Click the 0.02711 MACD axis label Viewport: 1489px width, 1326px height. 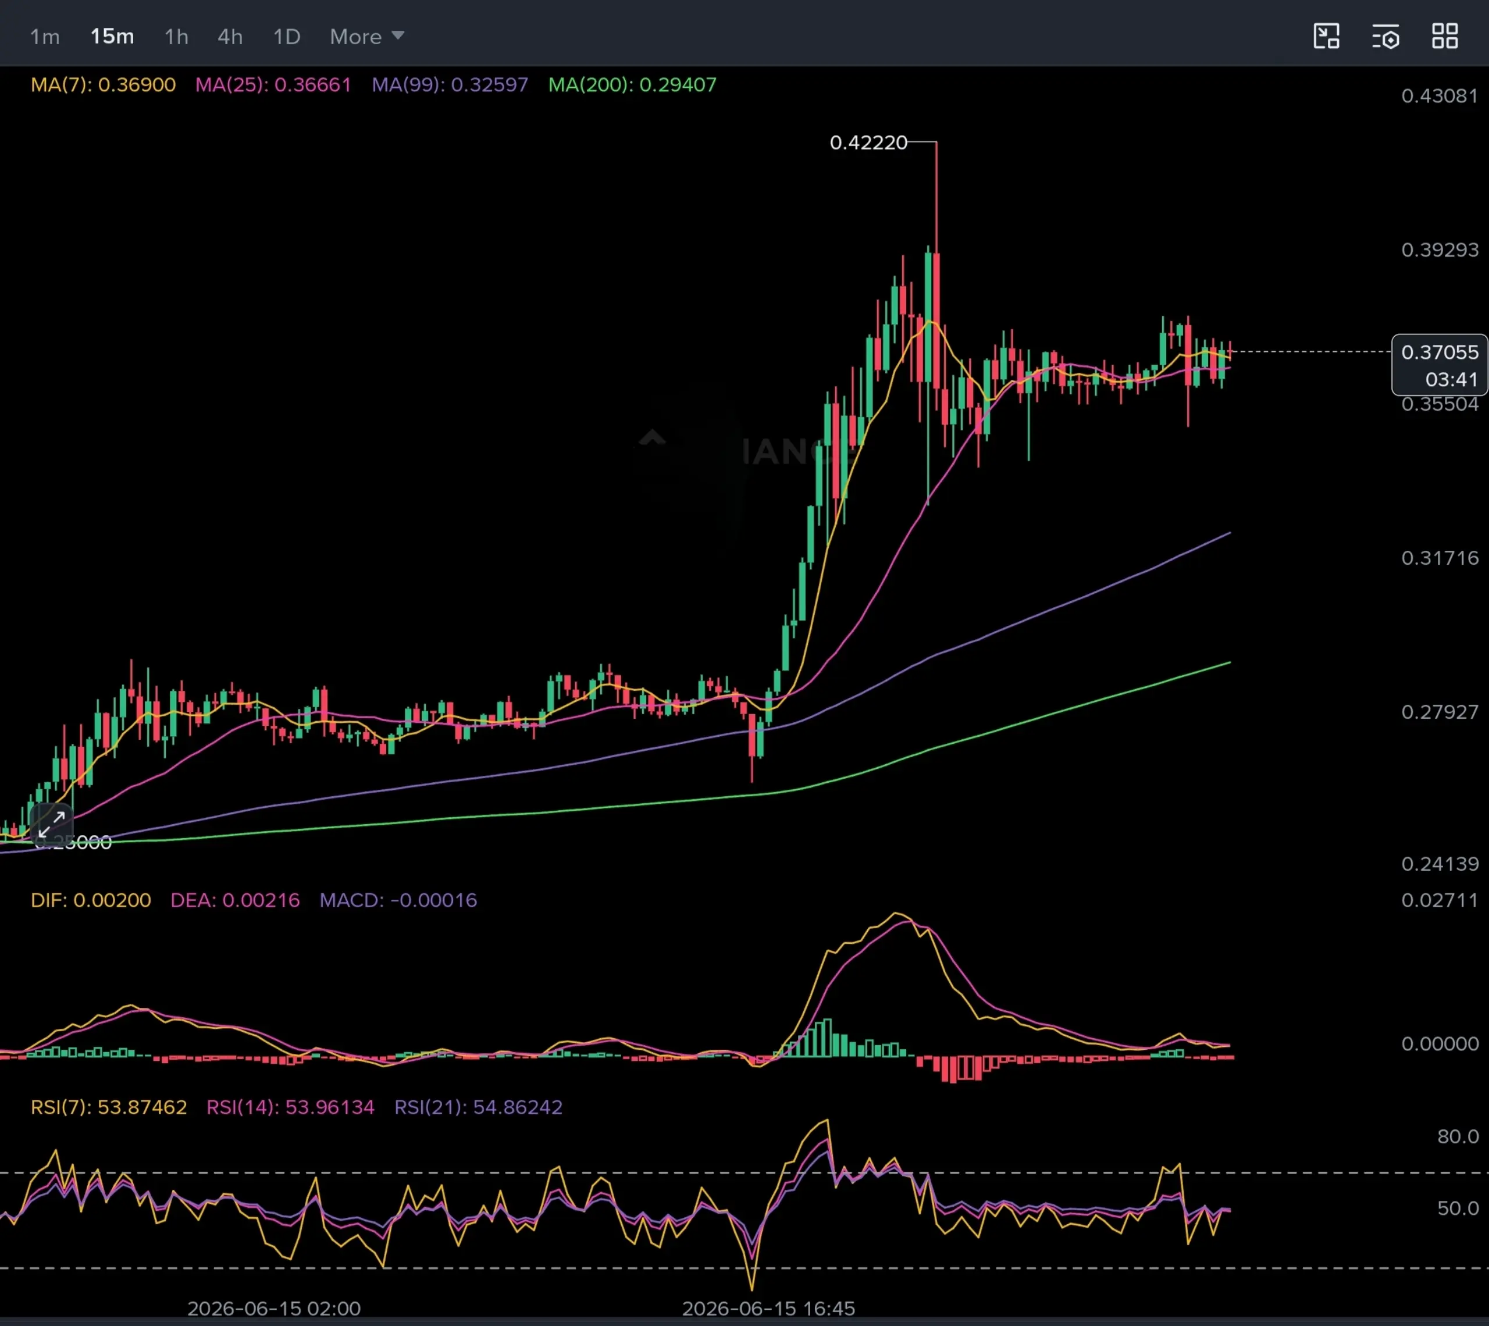click(1440, 900)
